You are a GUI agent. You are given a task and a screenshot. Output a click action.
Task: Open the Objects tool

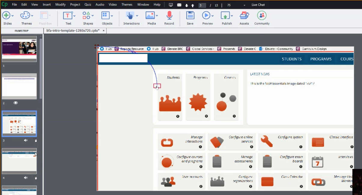(105, 16)
